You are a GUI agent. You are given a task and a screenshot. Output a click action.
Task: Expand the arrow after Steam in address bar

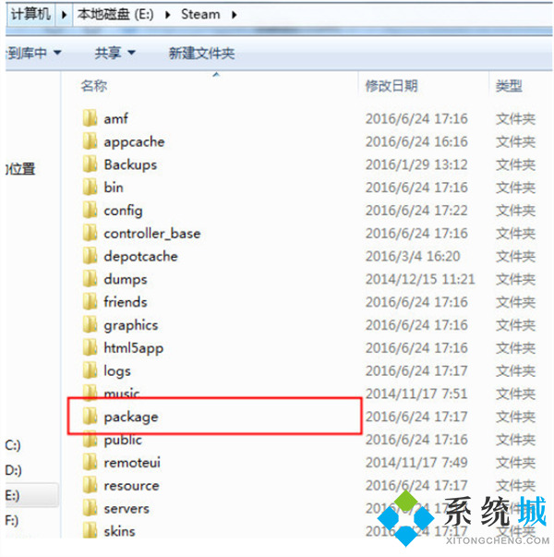(233, 16)
